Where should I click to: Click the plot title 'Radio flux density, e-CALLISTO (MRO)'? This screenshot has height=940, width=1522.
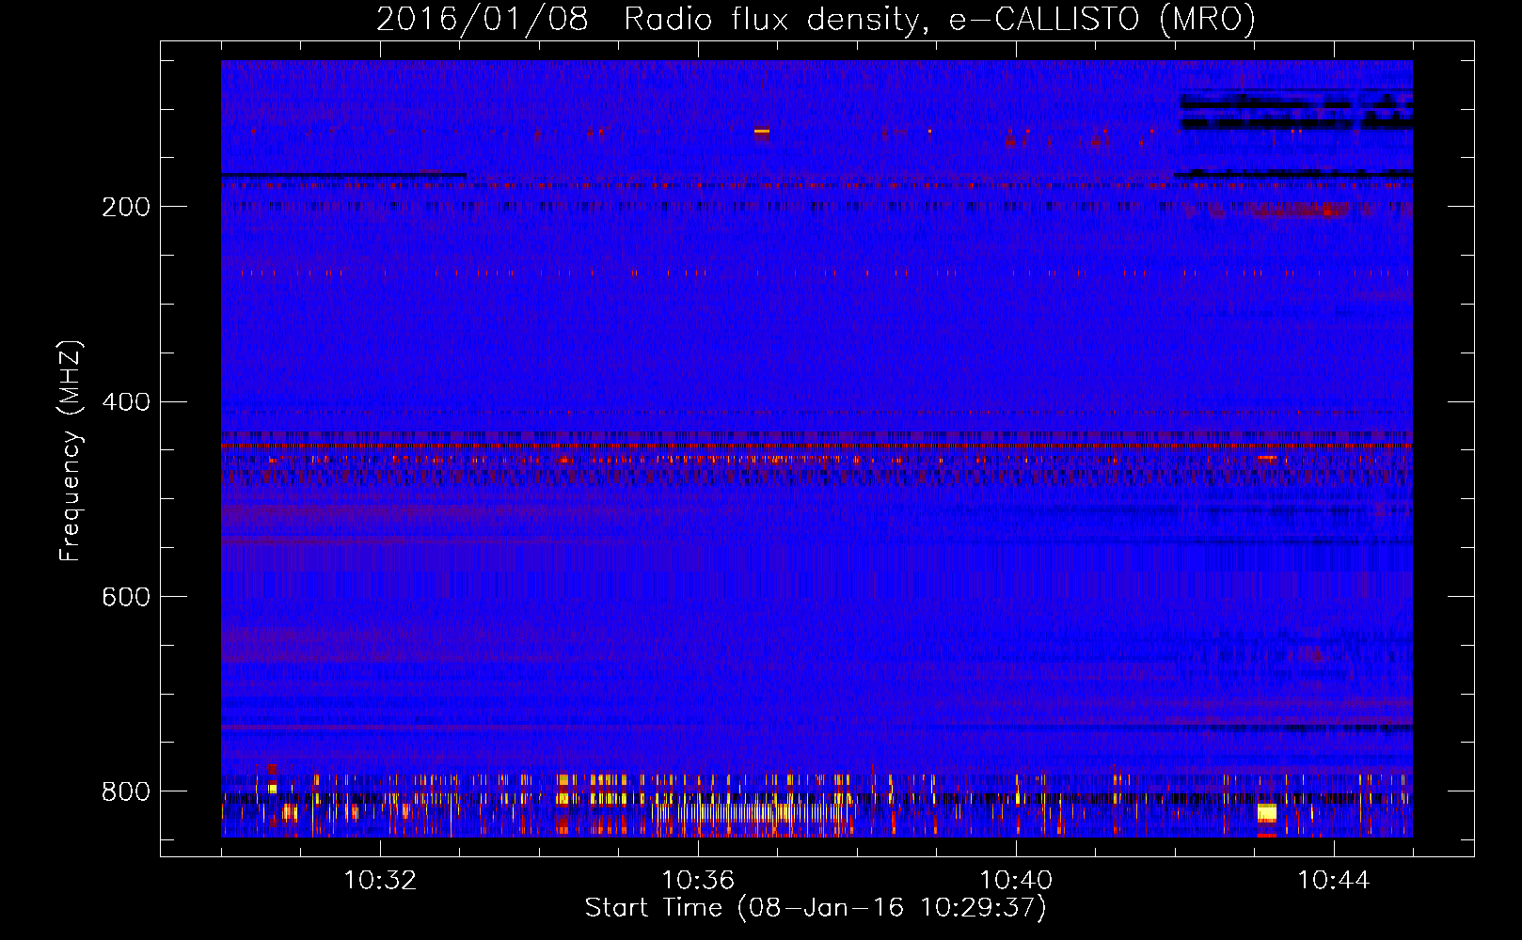tap(940, 20)
